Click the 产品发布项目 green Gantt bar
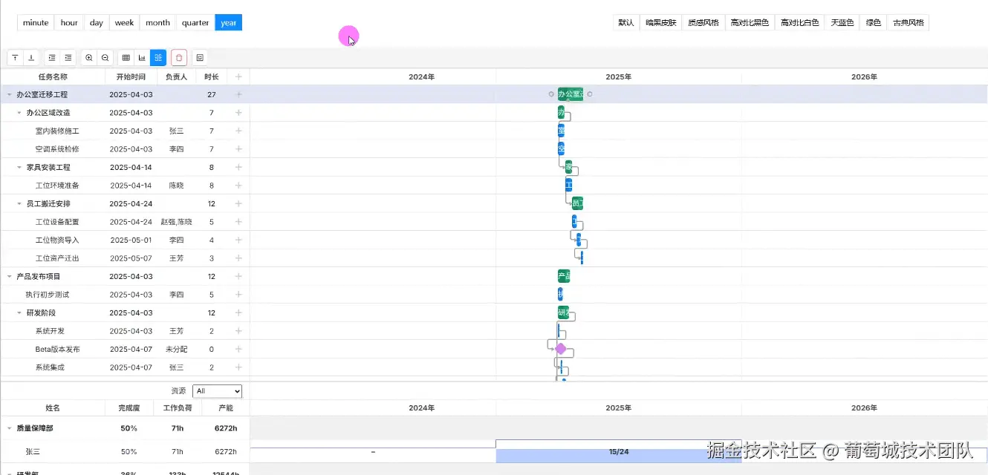The height and width of the screenshot is (475, 988). click(564, 276)
